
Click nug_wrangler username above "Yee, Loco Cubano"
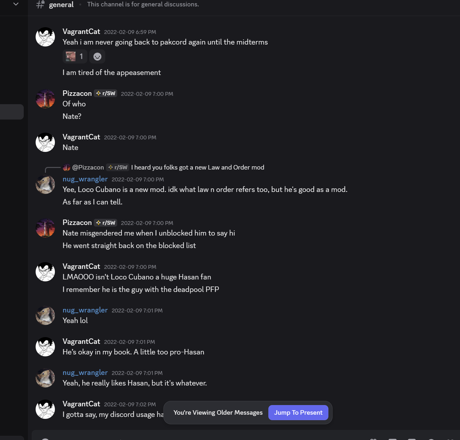[85, 179]
